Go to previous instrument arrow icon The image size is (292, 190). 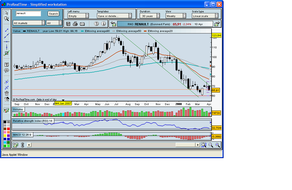(113, 24)
